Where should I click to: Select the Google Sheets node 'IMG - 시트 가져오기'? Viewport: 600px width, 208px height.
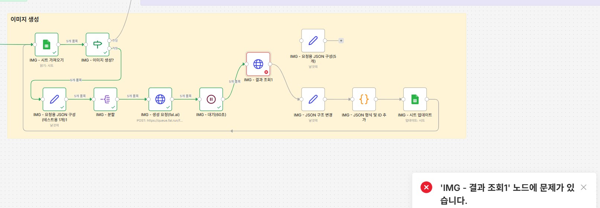[x=46, y=44]
